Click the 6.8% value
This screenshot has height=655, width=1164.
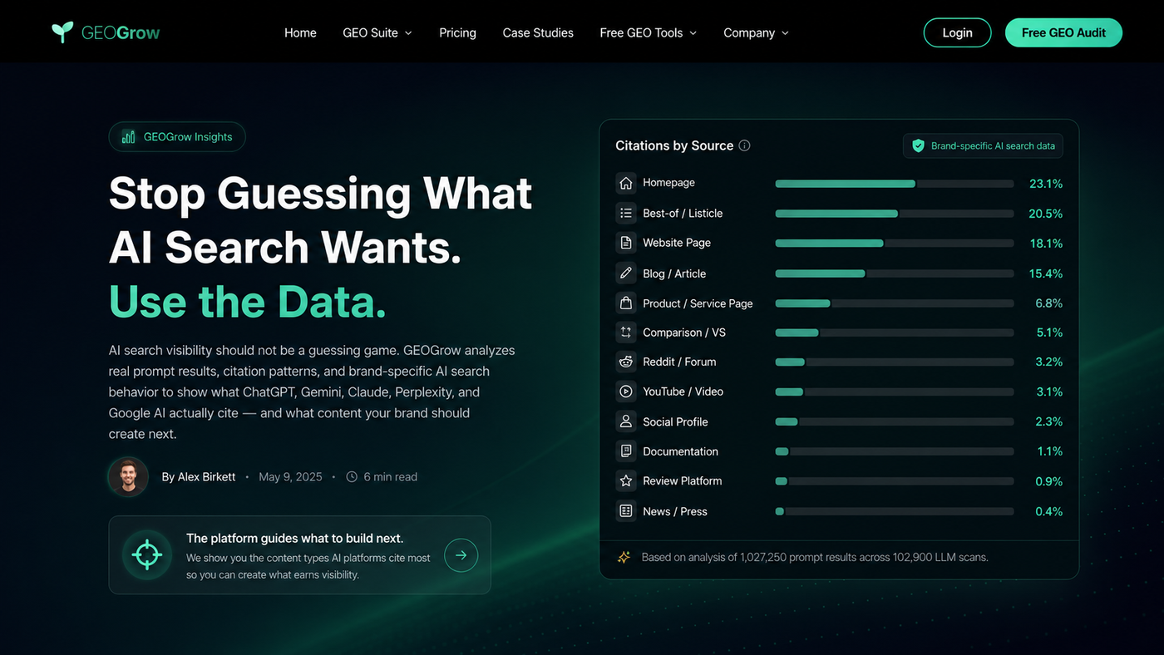pyautogui.click(x=1049, y=303)
